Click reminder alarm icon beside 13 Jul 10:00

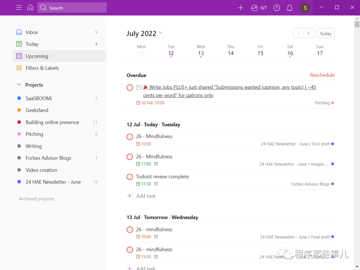tap(156, 236)
